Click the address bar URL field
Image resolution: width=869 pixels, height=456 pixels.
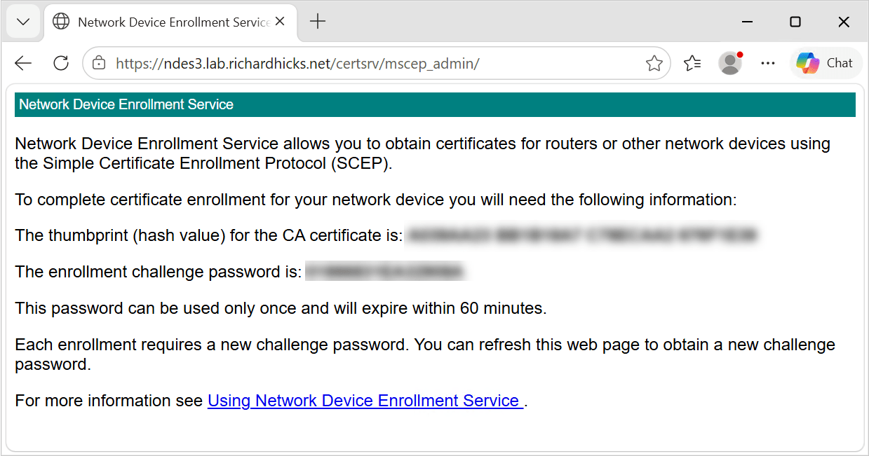coord(376,64)
